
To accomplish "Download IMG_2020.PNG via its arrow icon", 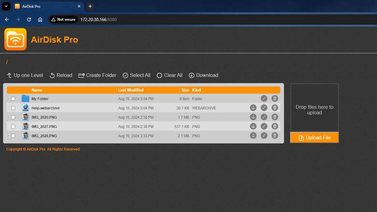I will pyautogui.click(x=253, y=117).
